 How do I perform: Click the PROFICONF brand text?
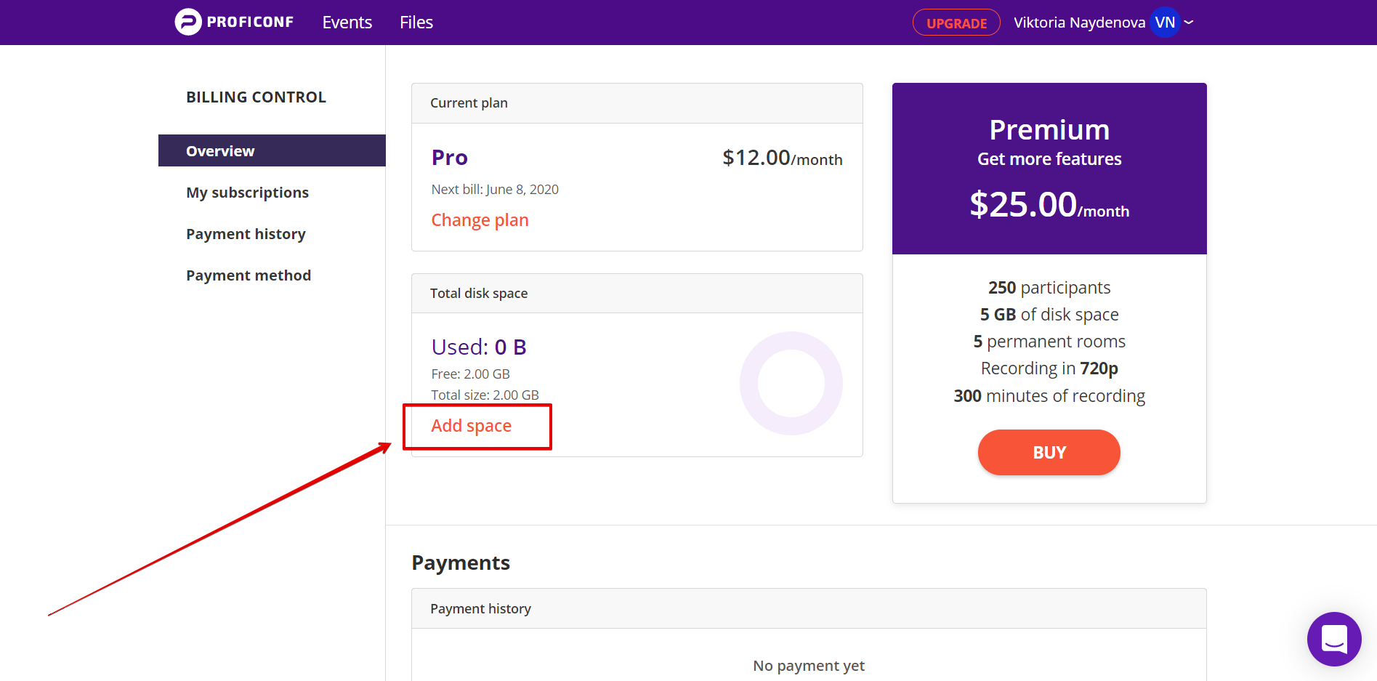pyautogui.click(x=250, y=22)
